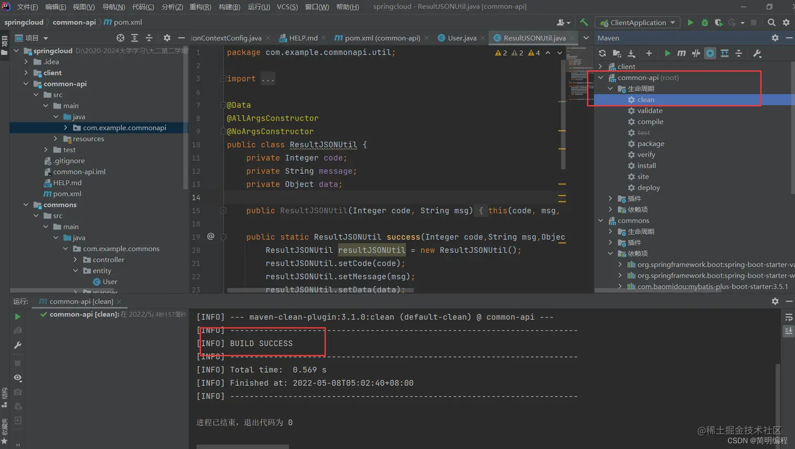795x449 pixels.
Task: Rerun the common-api clean build
Action: 17,317
